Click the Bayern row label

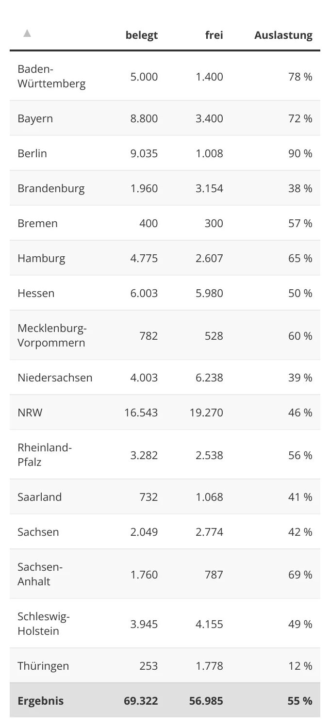pyautogui.click(x=35, y=119)
